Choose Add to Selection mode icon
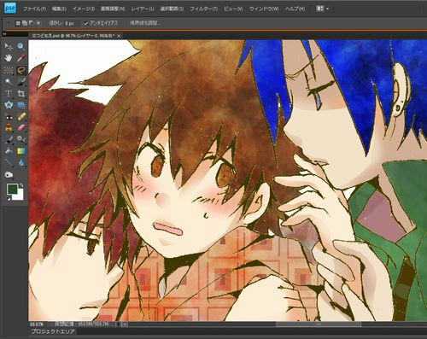The width and height of the screenshot is (427, 339). pos(25,23)
